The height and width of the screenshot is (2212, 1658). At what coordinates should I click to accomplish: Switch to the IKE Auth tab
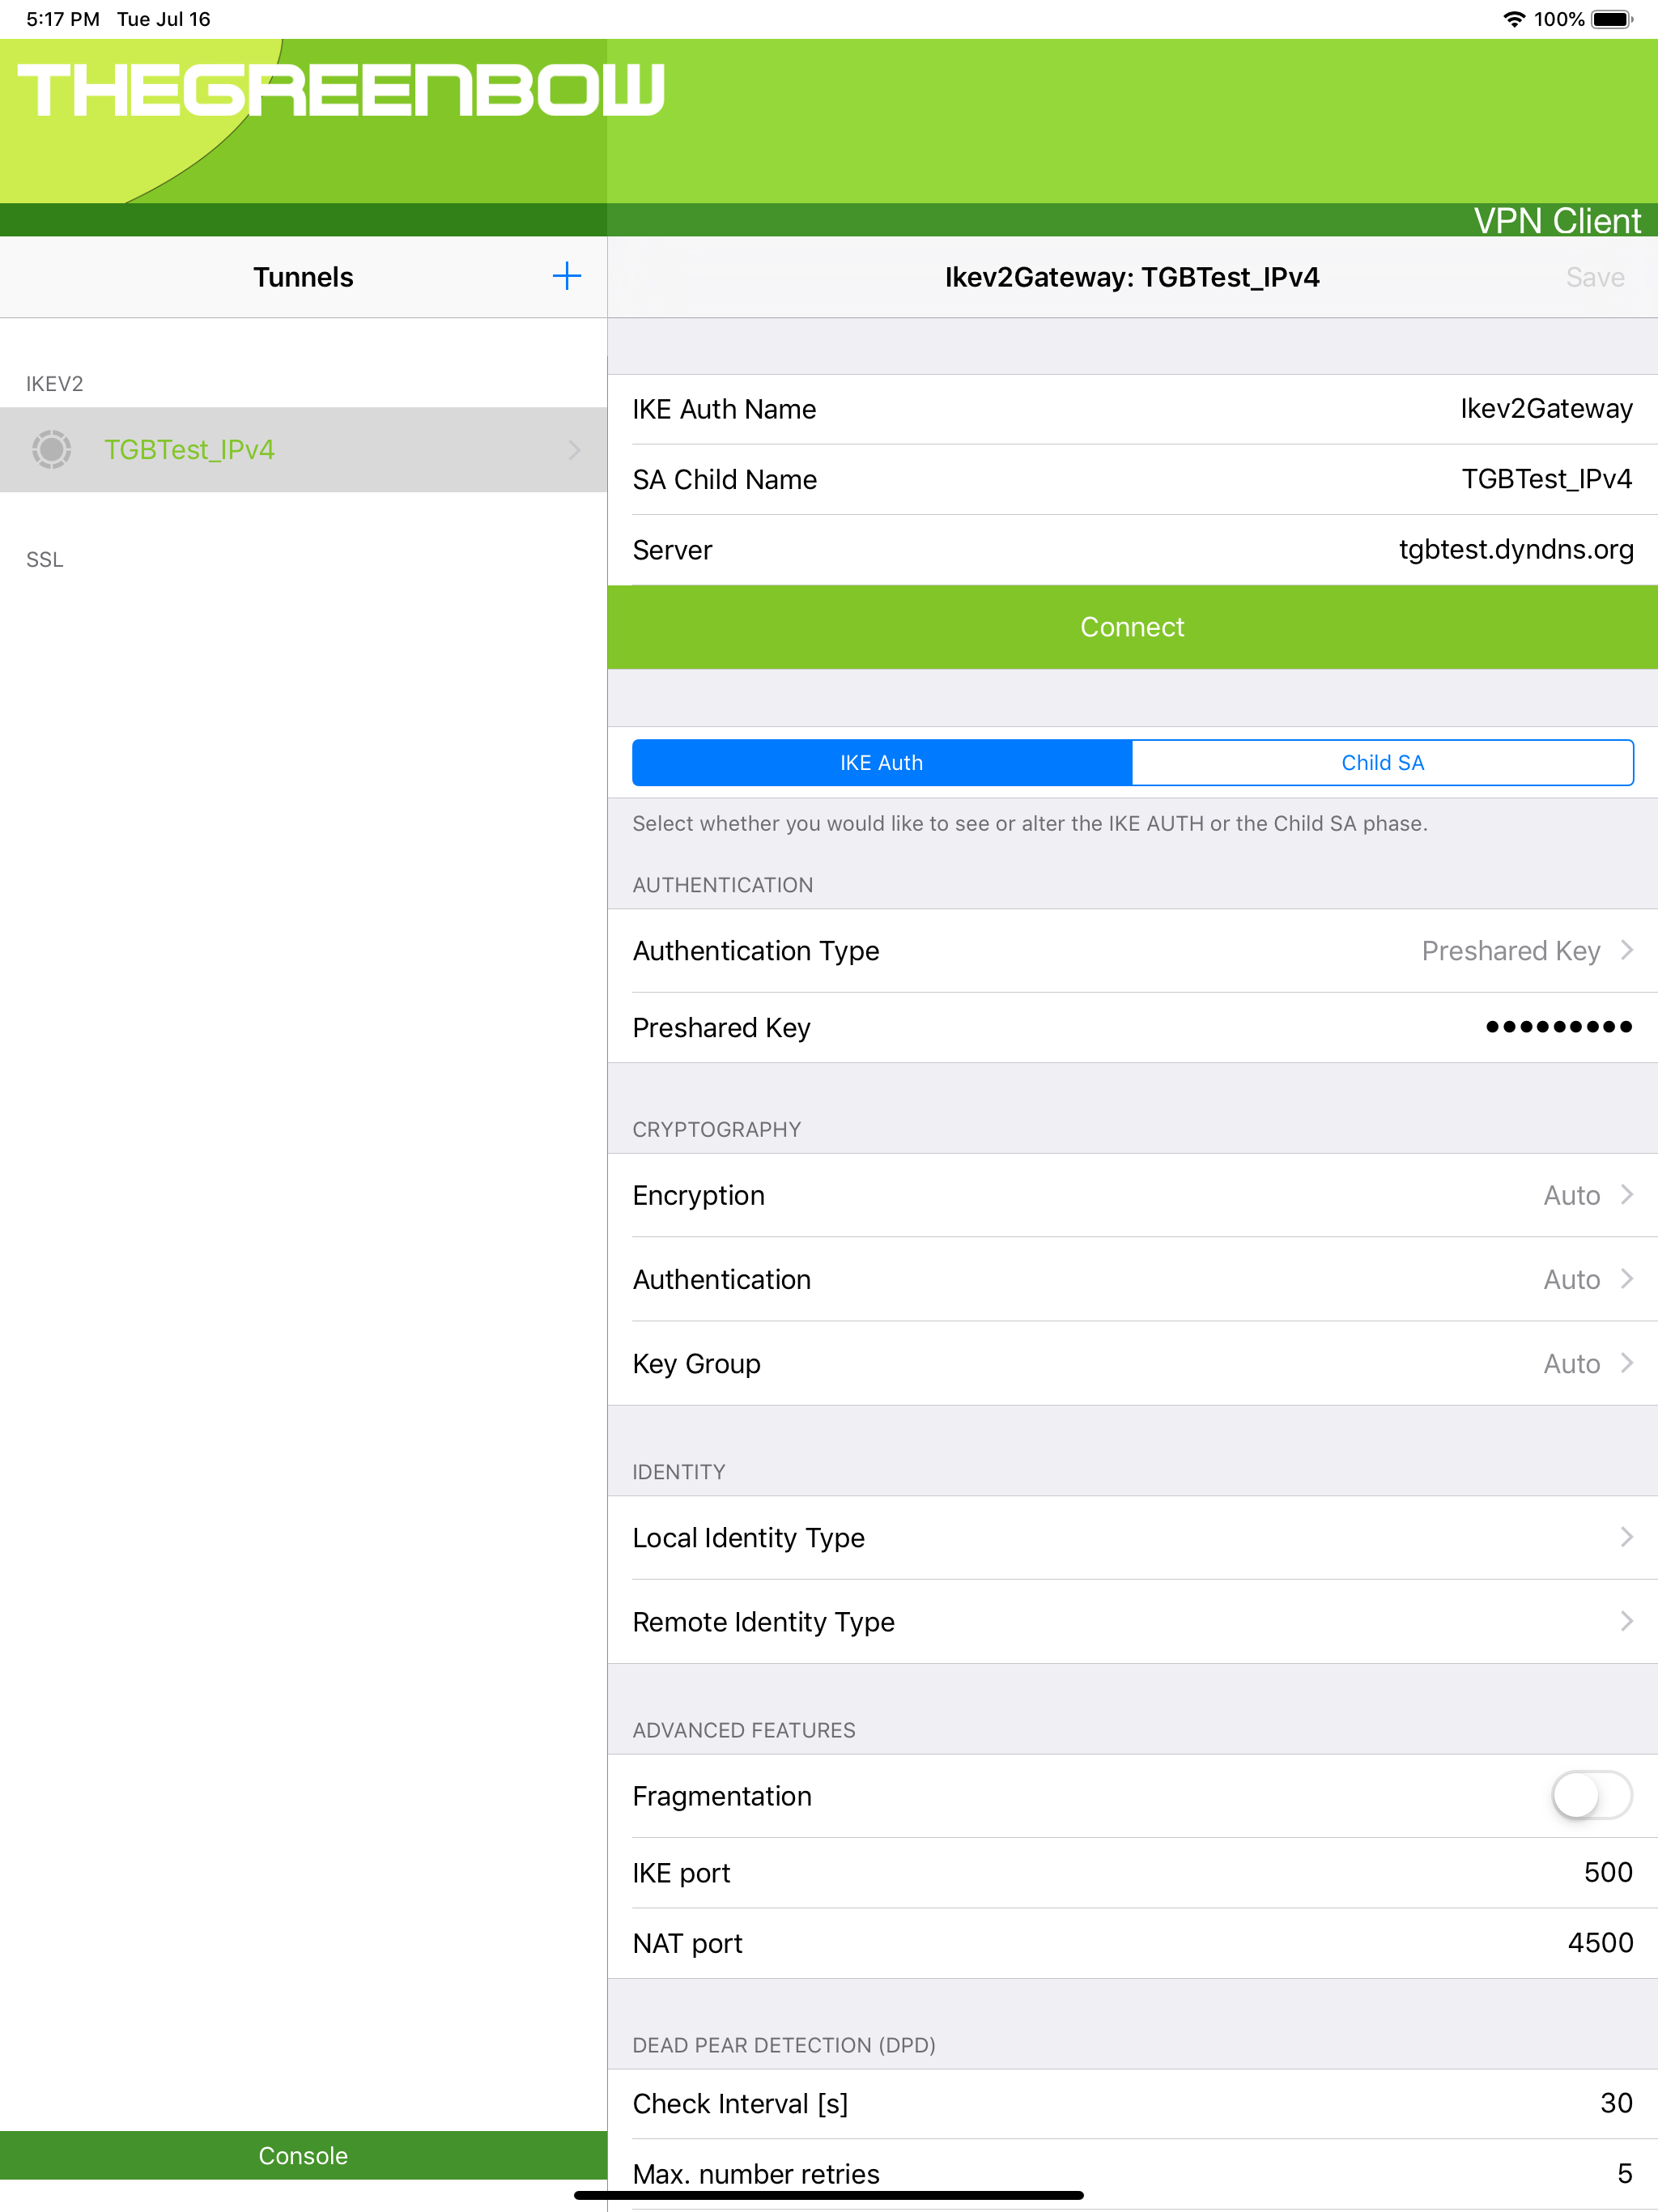(x=882, y=762)
